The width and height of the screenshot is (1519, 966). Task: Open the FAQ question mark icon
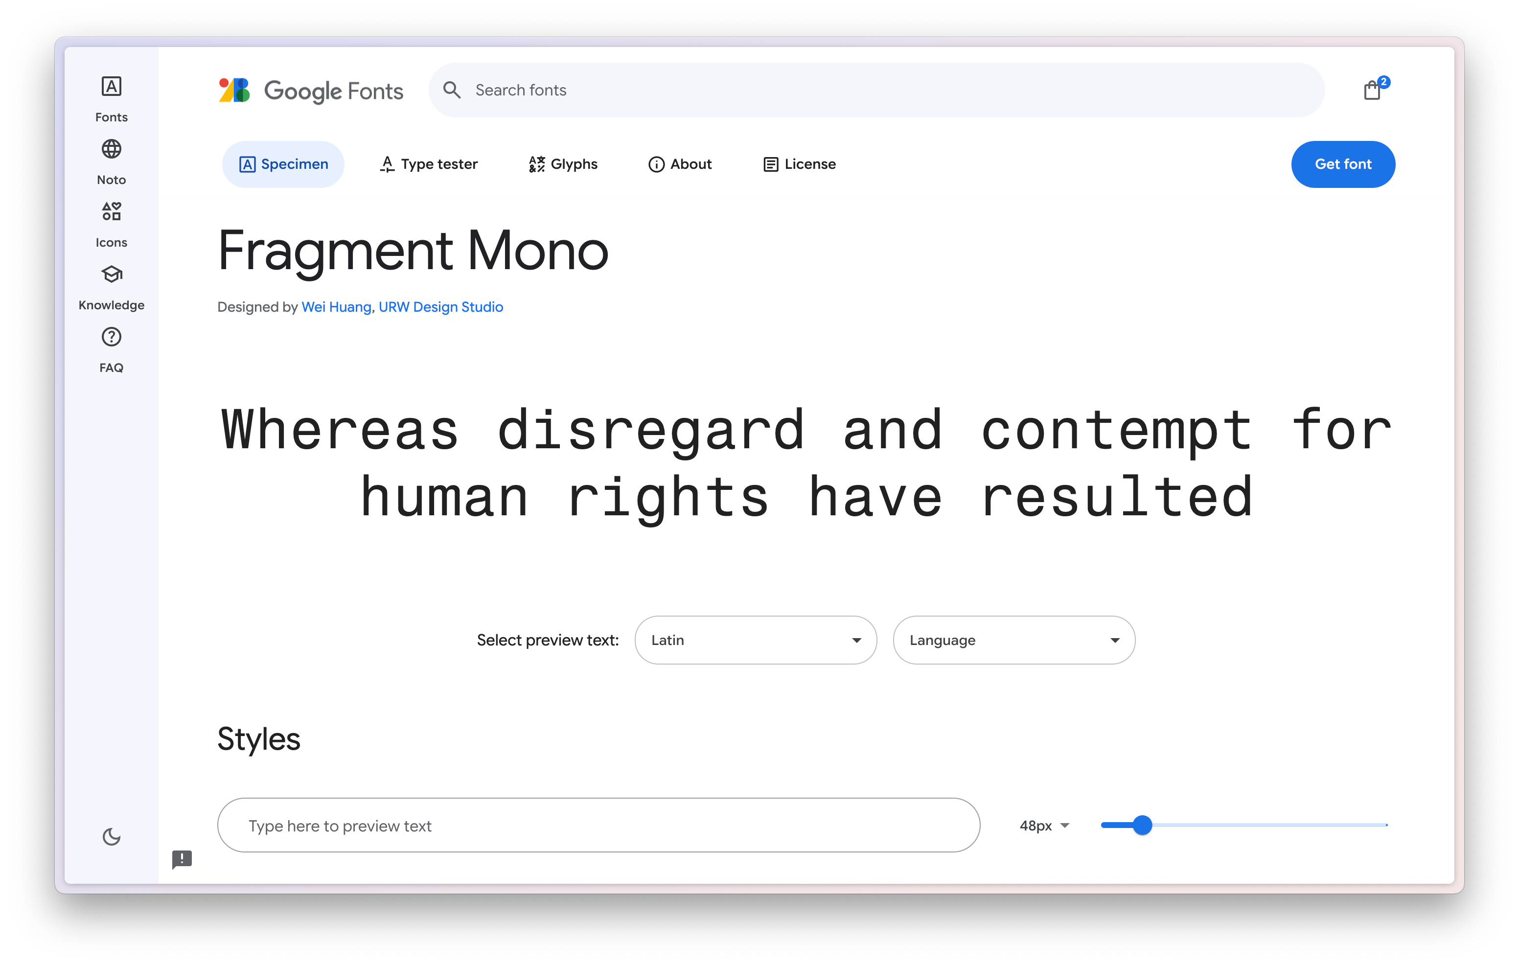111,336
